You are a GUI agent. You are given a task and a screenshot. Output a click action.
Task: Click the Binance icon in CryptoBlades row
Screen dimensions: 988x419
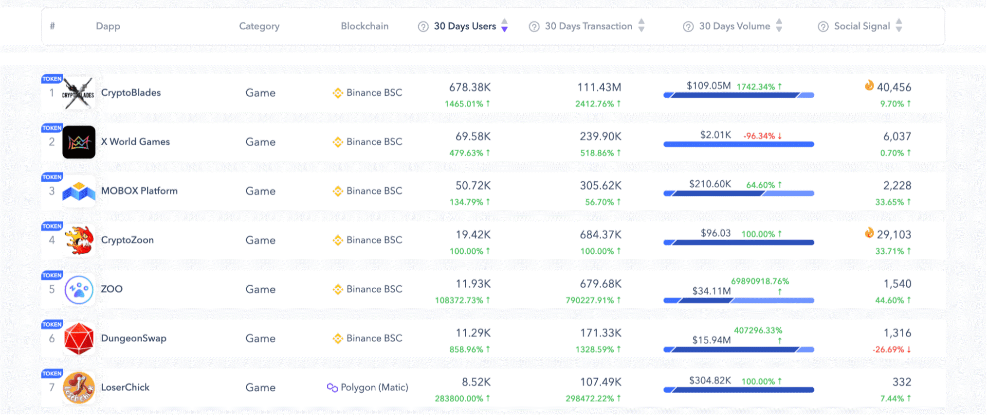[x=338, y=93]
